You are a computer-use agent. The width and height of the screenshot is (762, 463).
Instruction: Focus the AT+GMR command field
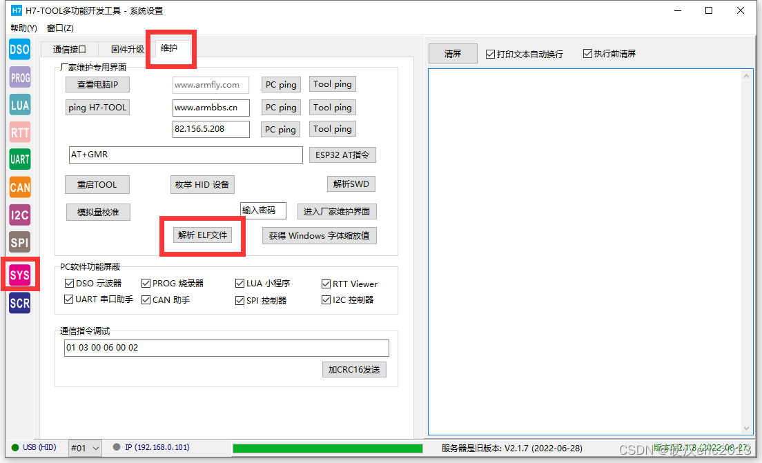(186, 155)
